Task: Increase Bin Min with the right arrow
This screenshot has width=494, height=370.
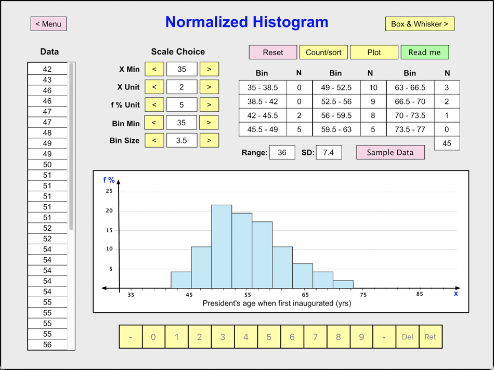Action: click(210, 123)
